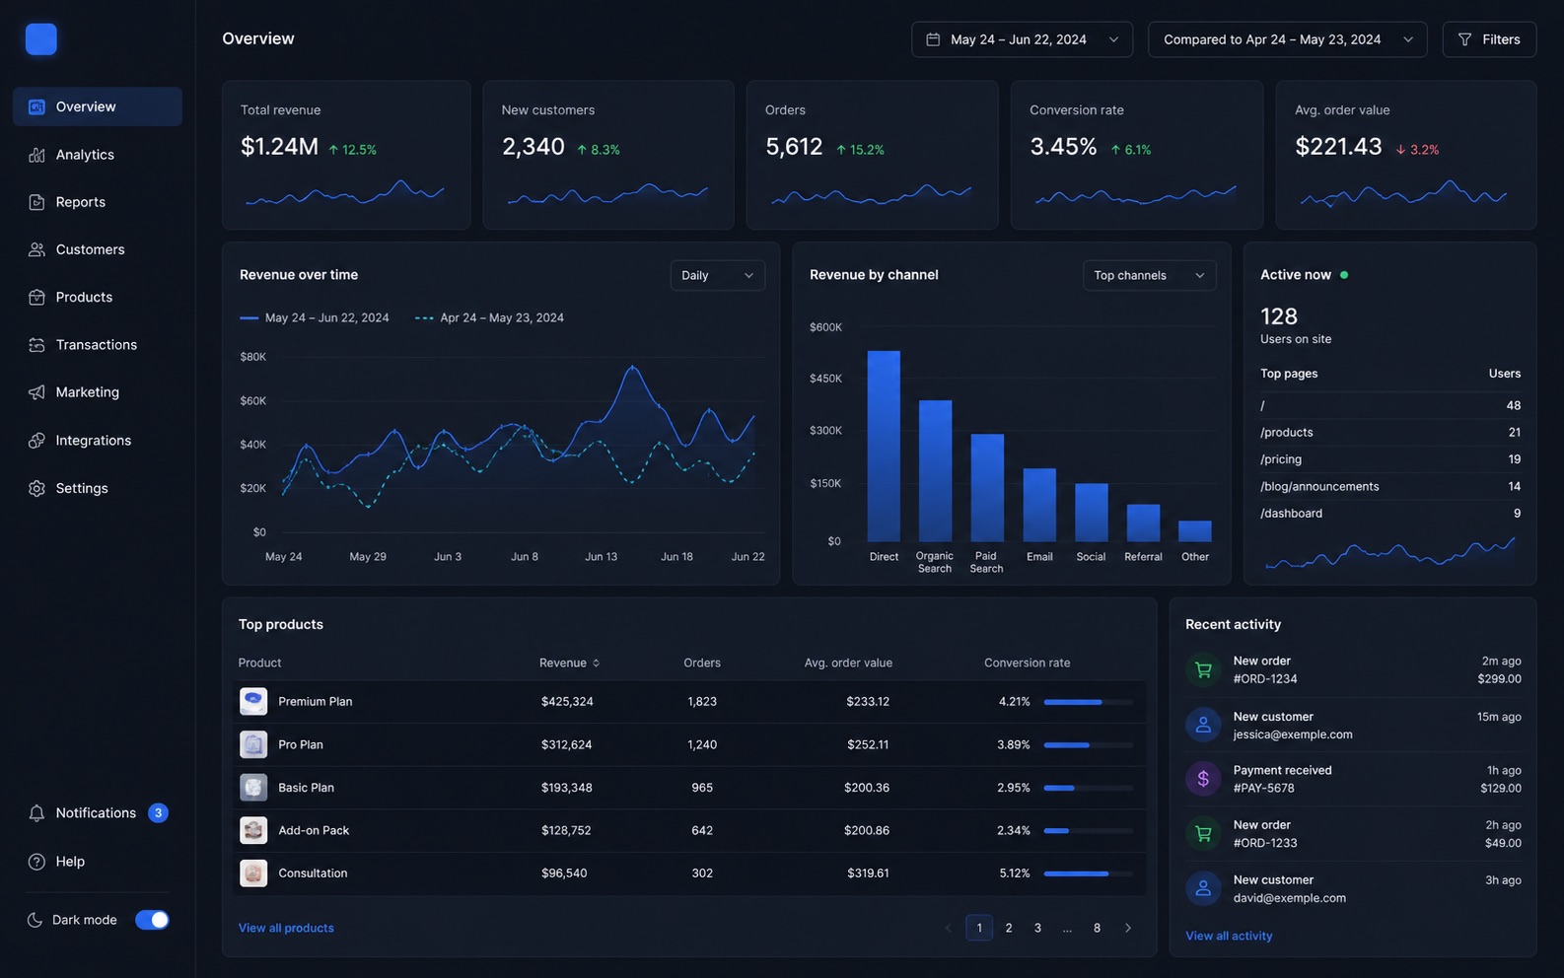The width and height of the screenshot is (1564, 978).
Task: Click View all activity link
Action: [x=1229, y=936]
